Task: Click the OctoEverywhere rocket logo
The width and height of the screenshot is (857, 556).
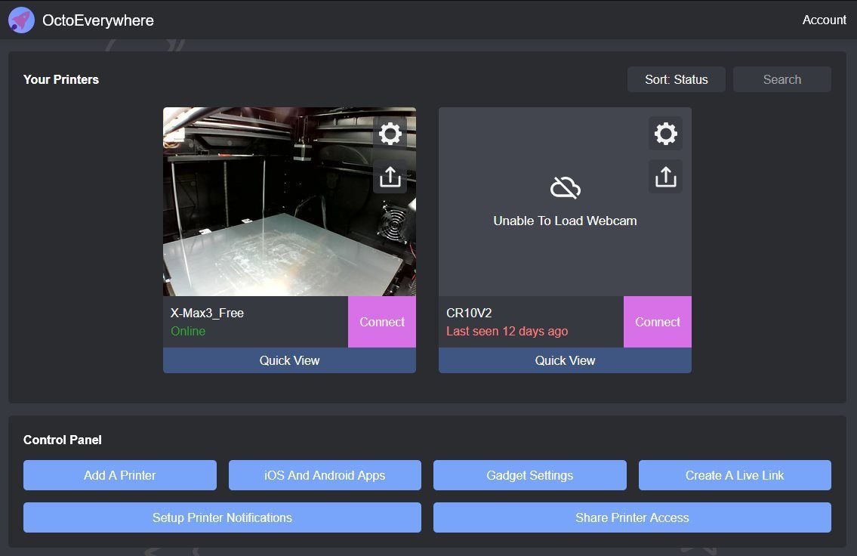Action: pyautogui.click(x=21, y=20)
